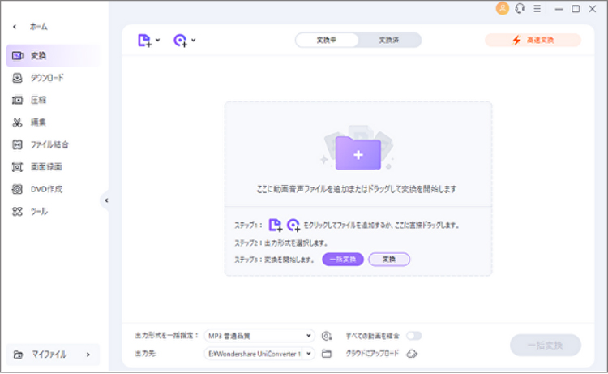Click the 変換 button in ステップ3

[389, 259]
